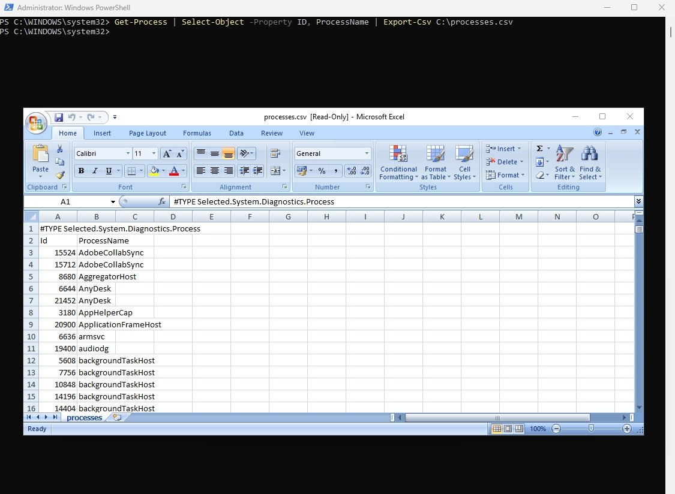Open the View tab
675x494 pixels.
click(307, 134)
